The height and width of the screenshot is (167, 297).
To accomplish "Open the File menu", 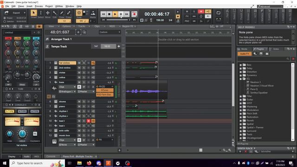I will [x=7, y=6].
